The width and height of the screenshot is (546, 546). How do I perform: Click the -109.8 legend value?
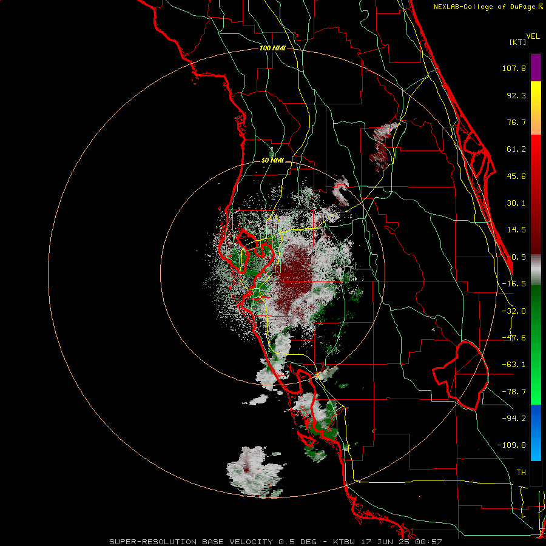click(511, 445)
